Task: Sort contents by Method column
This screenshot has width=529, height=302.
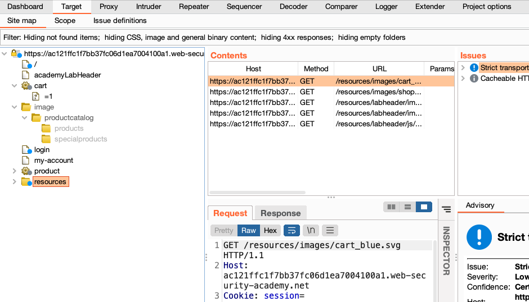Action: pyautogui.click(x=316, y=68)
